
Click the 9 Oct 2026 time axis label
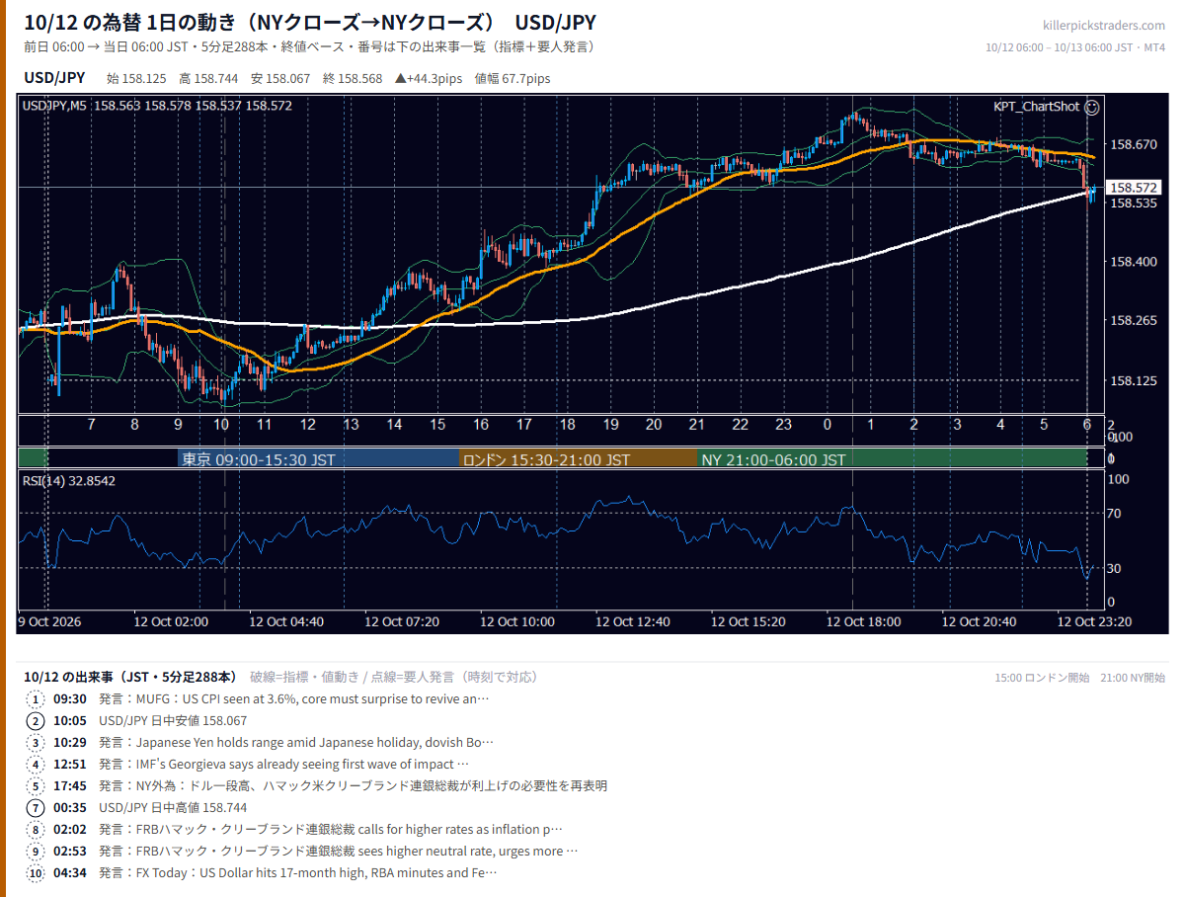coord(49,621)
